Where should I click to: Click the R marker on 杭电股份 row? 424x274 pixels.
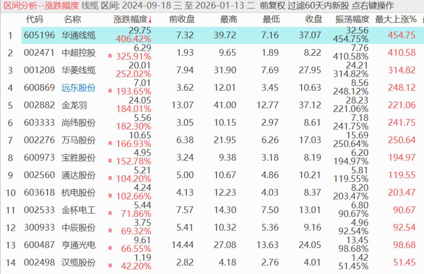point(110,196)
